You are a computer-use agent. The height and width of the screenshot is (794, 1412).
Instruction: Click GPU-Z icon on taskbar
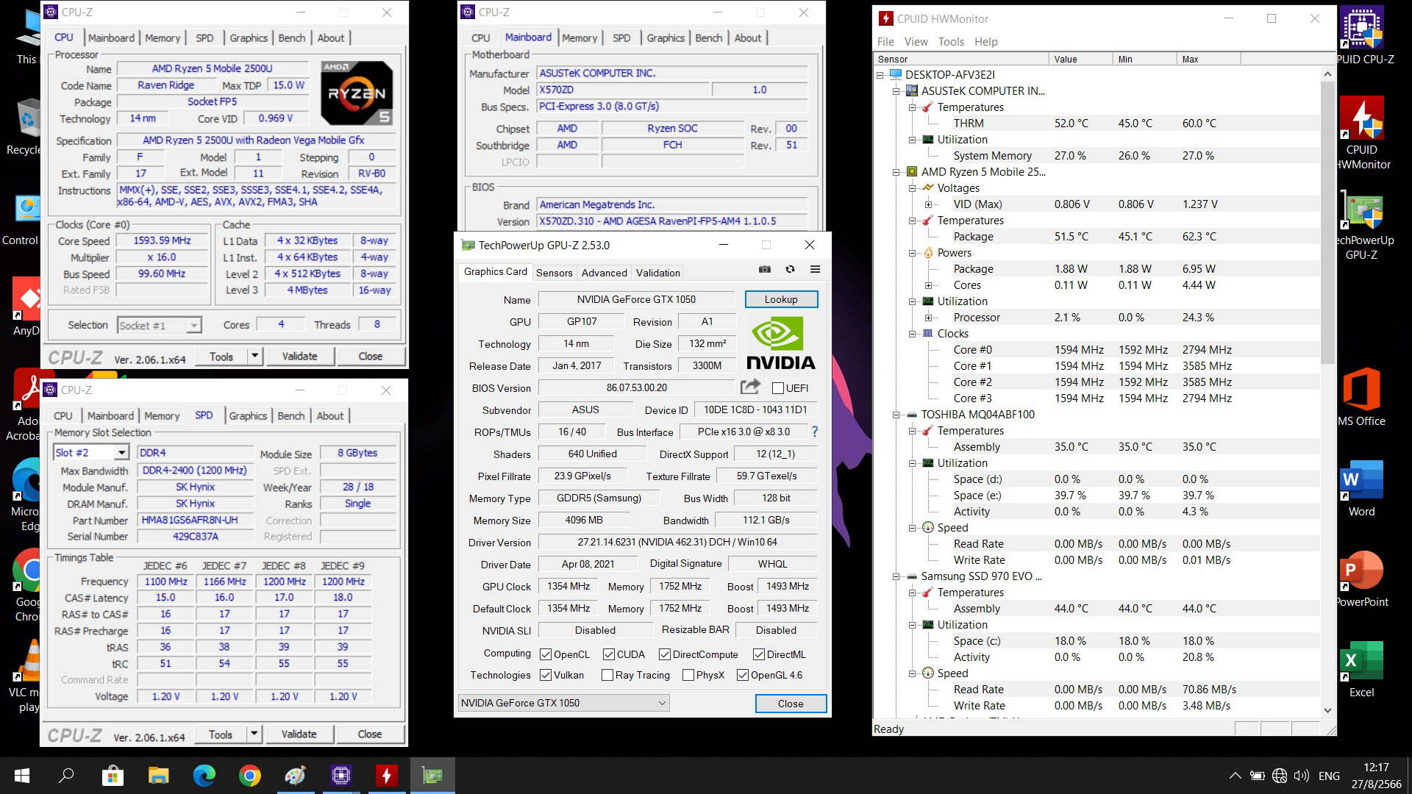pos(432,776)
